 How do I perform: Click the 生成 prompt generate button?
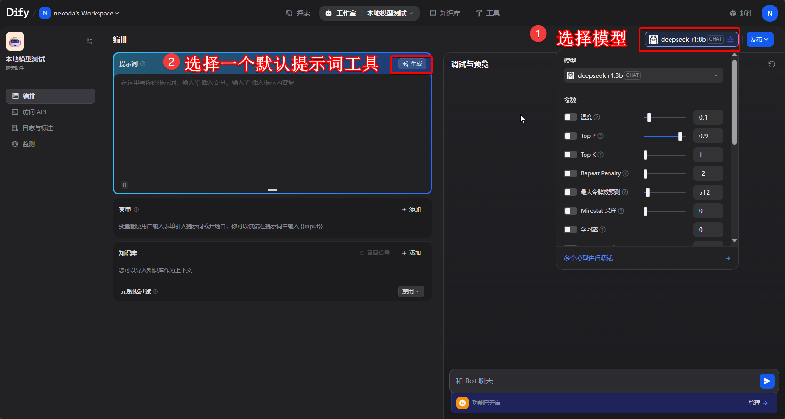412,64
